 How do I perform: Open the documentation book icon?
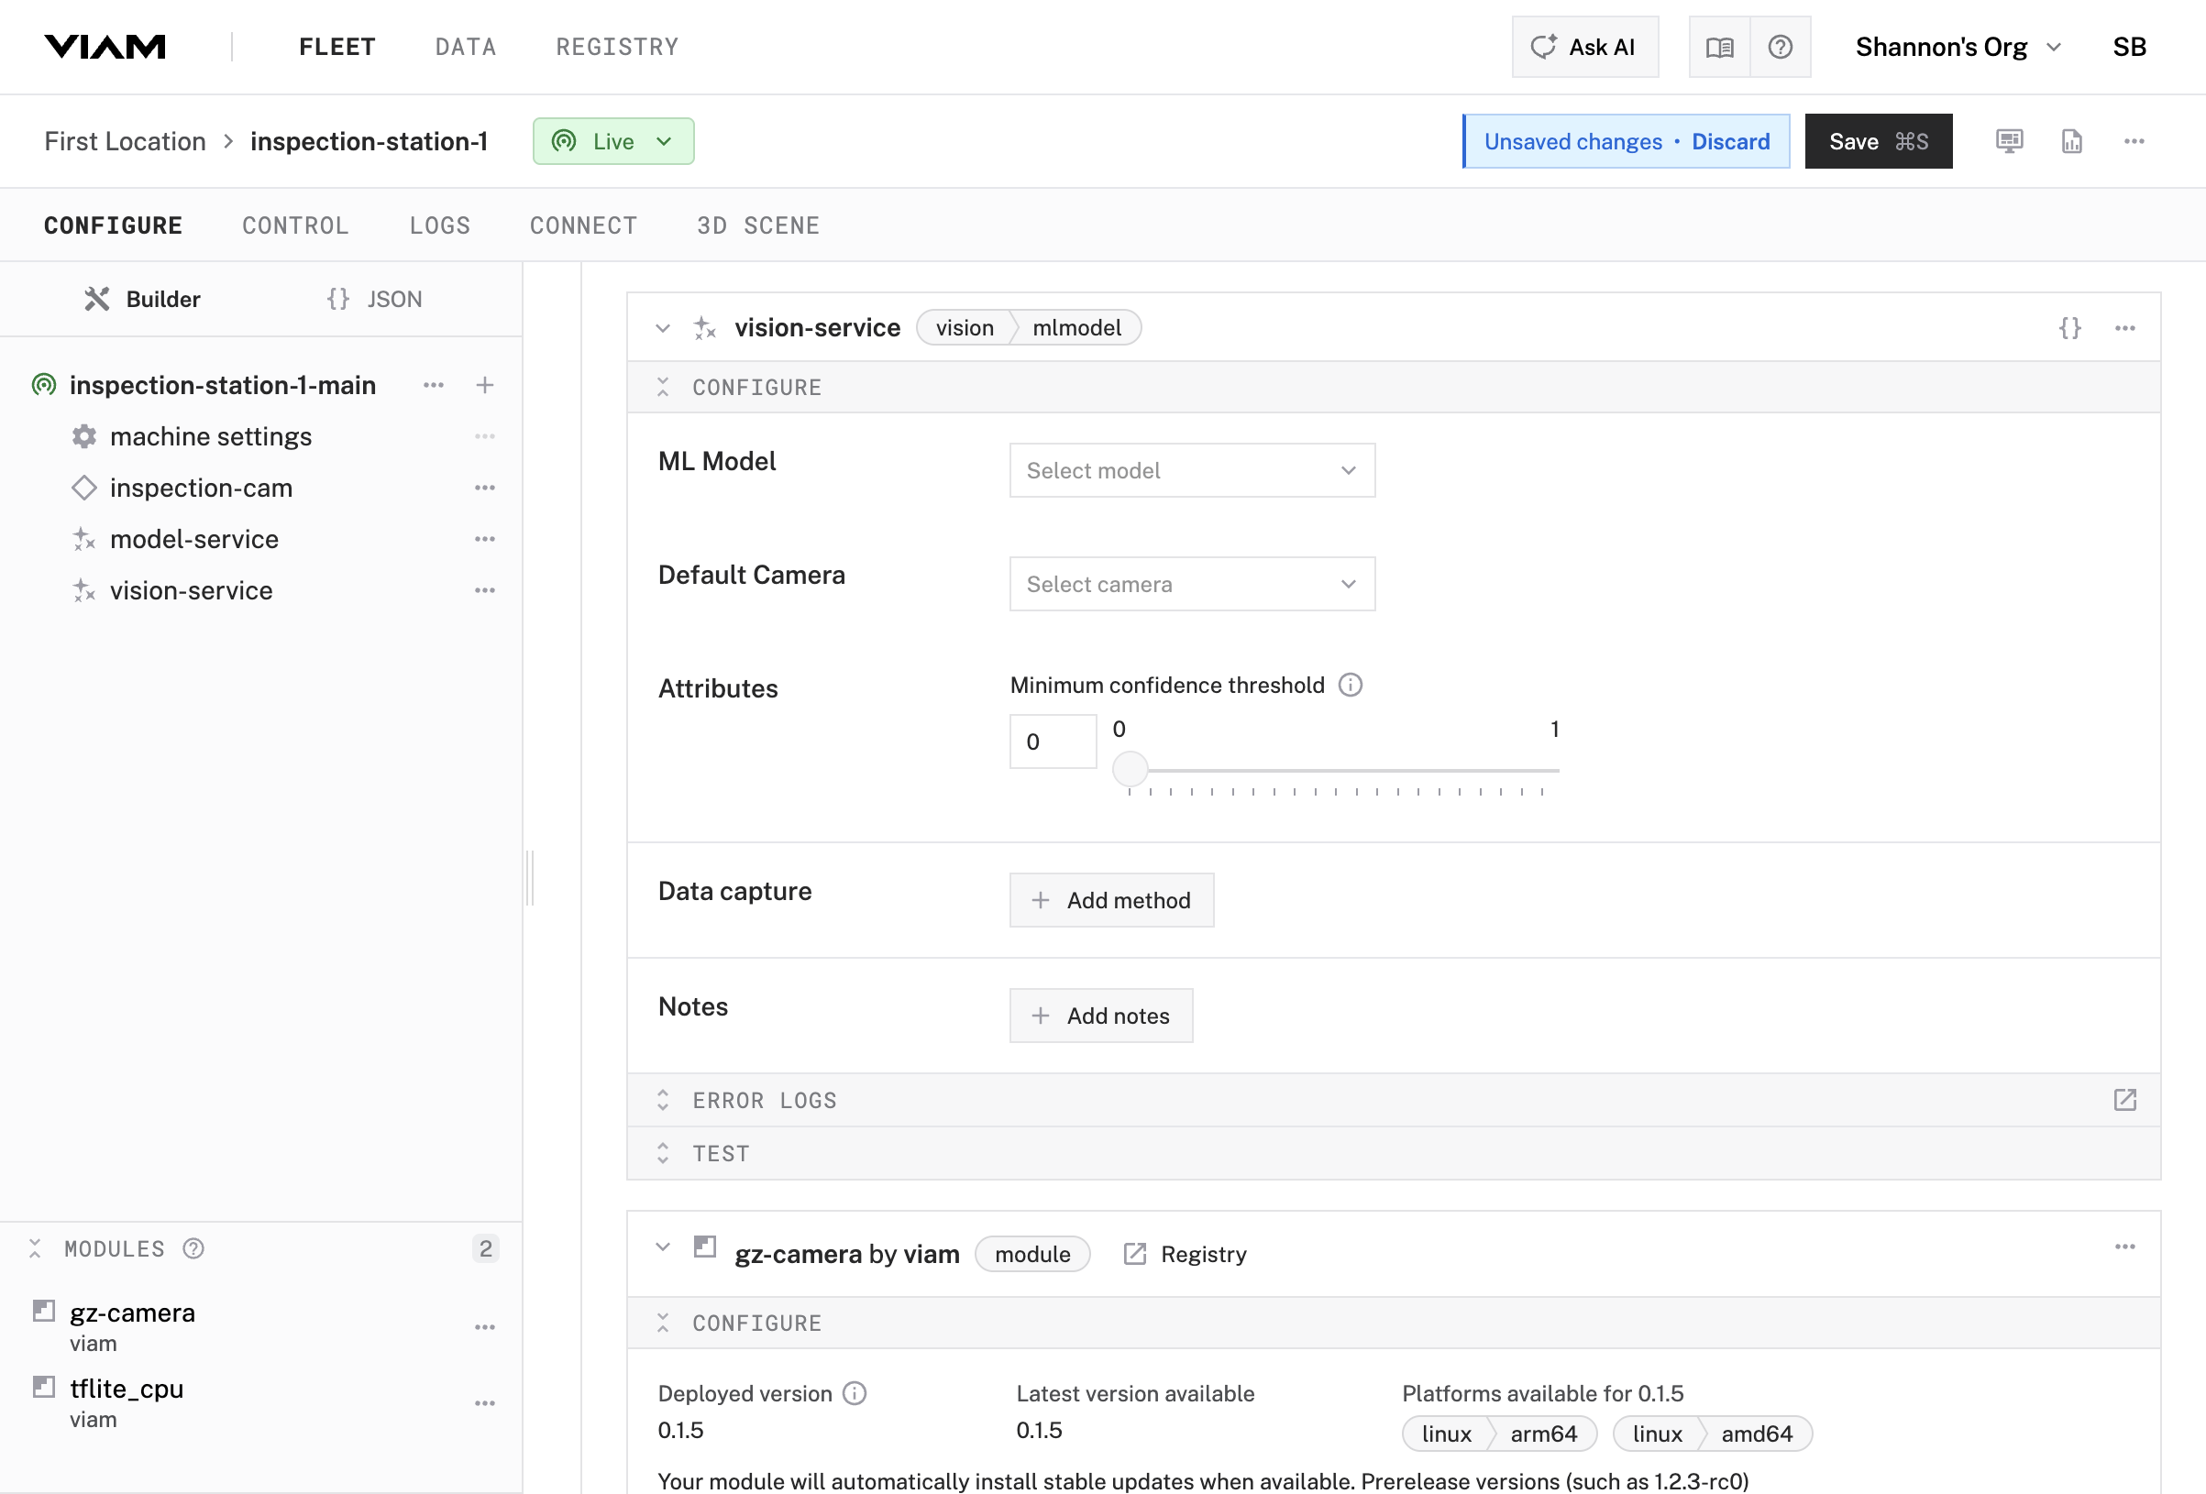[x=1720, y=47]
